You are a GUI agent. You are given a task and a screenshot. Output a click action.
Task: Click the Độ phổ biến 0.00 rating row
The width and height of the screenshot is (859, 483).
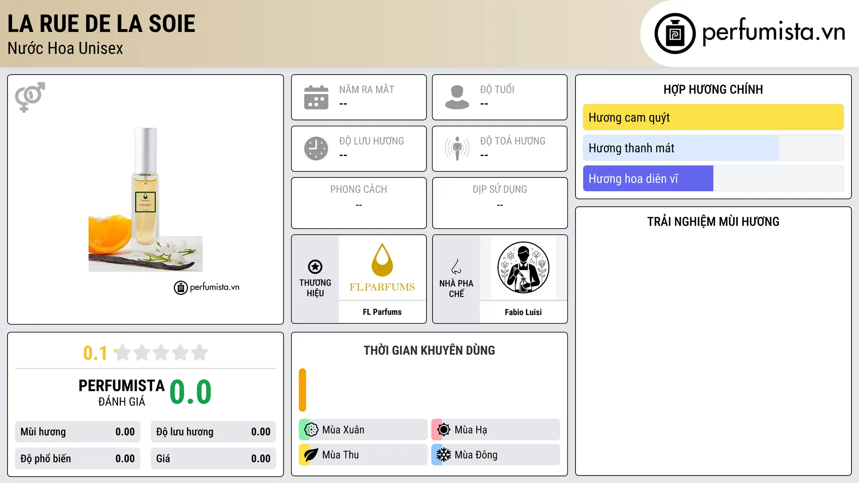78,459
